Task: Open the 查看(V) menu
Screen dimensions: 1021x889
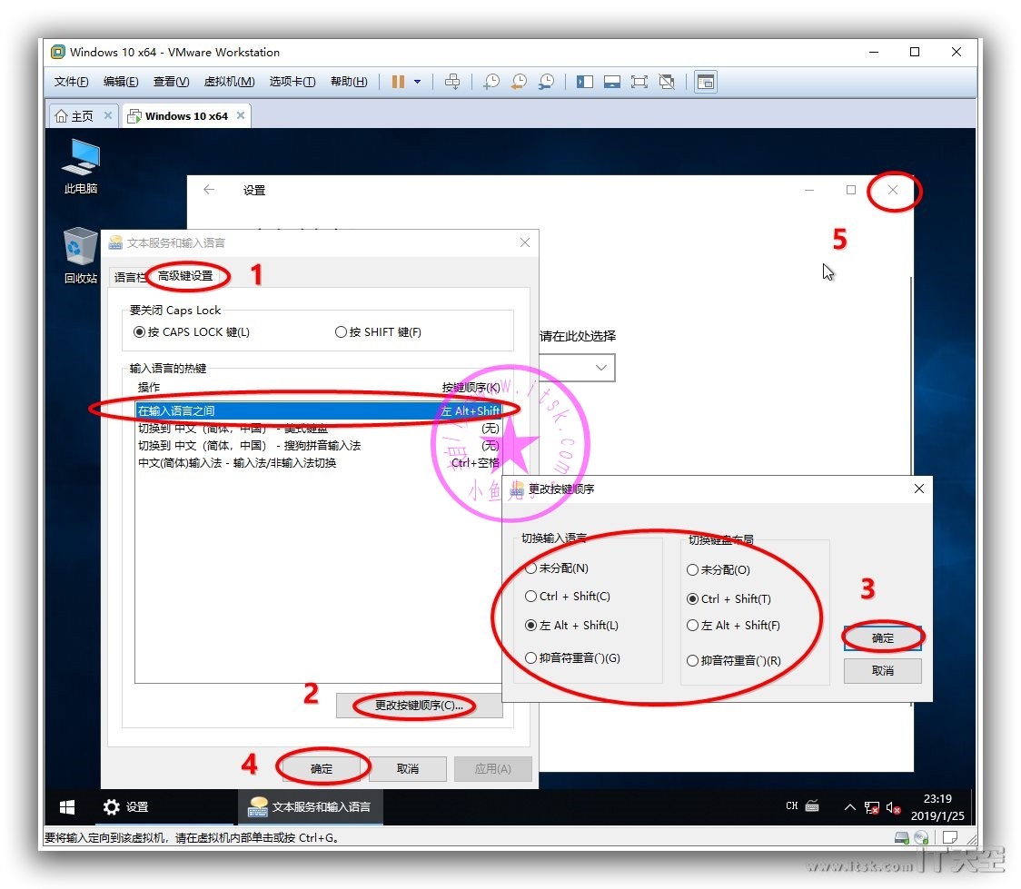Action: (172, 82)
